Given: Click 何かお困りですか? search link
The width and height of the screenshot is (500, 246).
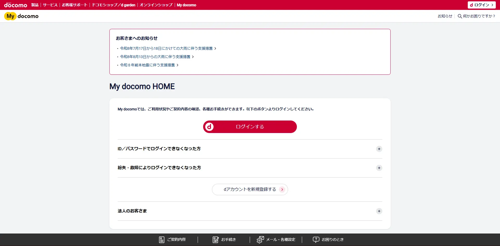Looking at the screenshot, I should click(x=477, y=16).
